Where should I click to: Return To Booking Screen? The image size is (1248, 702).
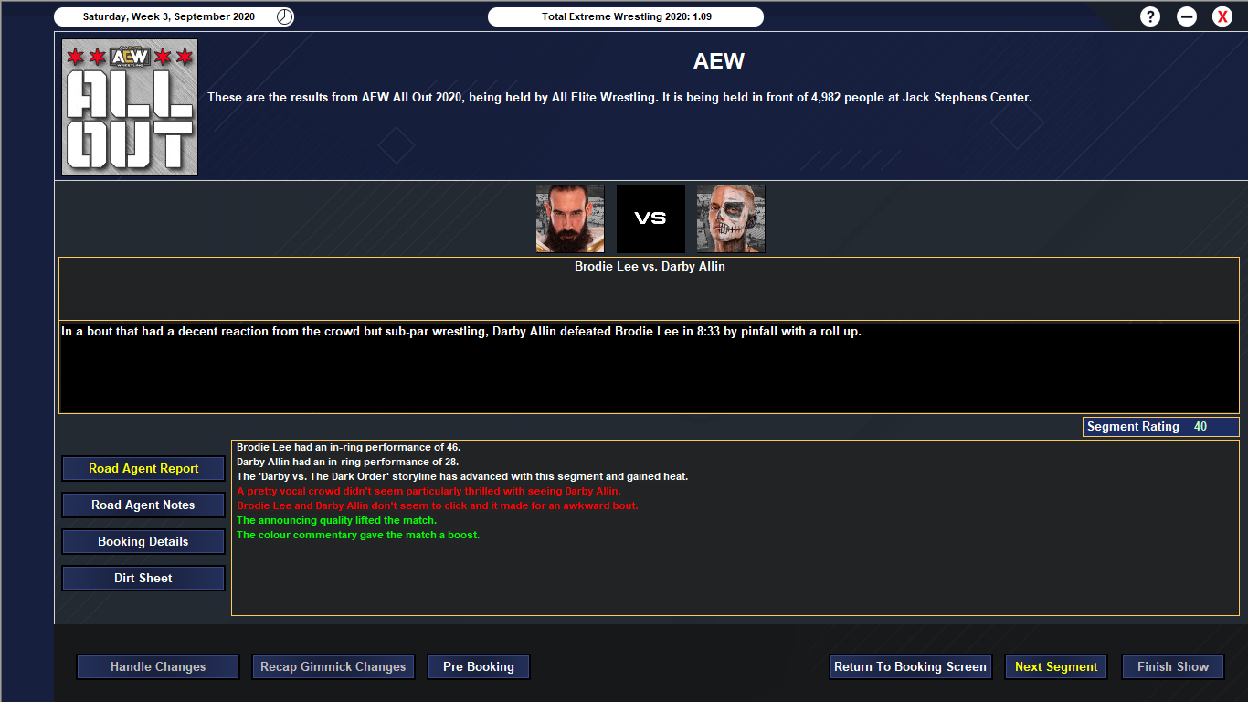(910, 667)
